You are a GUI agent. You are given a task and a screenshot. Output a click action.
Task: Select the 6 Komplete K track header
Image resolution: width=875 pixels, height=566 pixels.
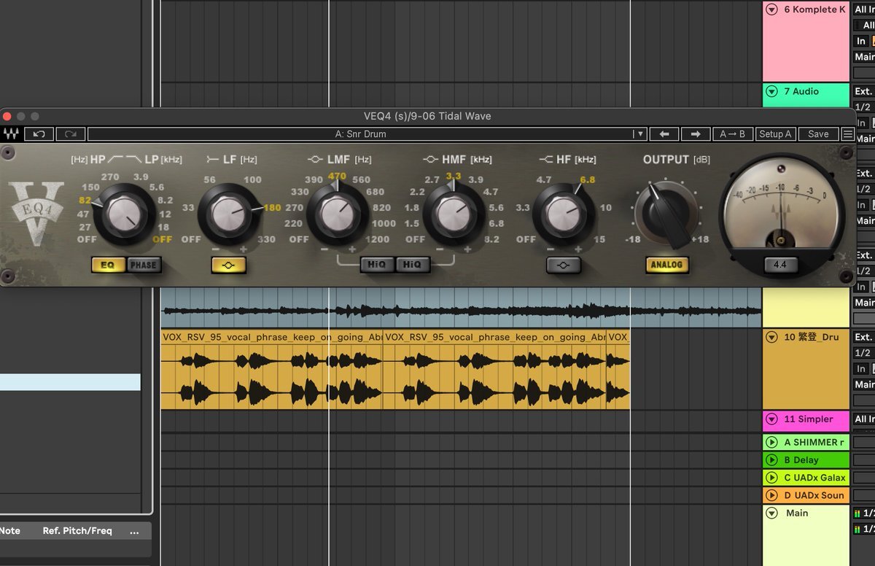[806, 42]
